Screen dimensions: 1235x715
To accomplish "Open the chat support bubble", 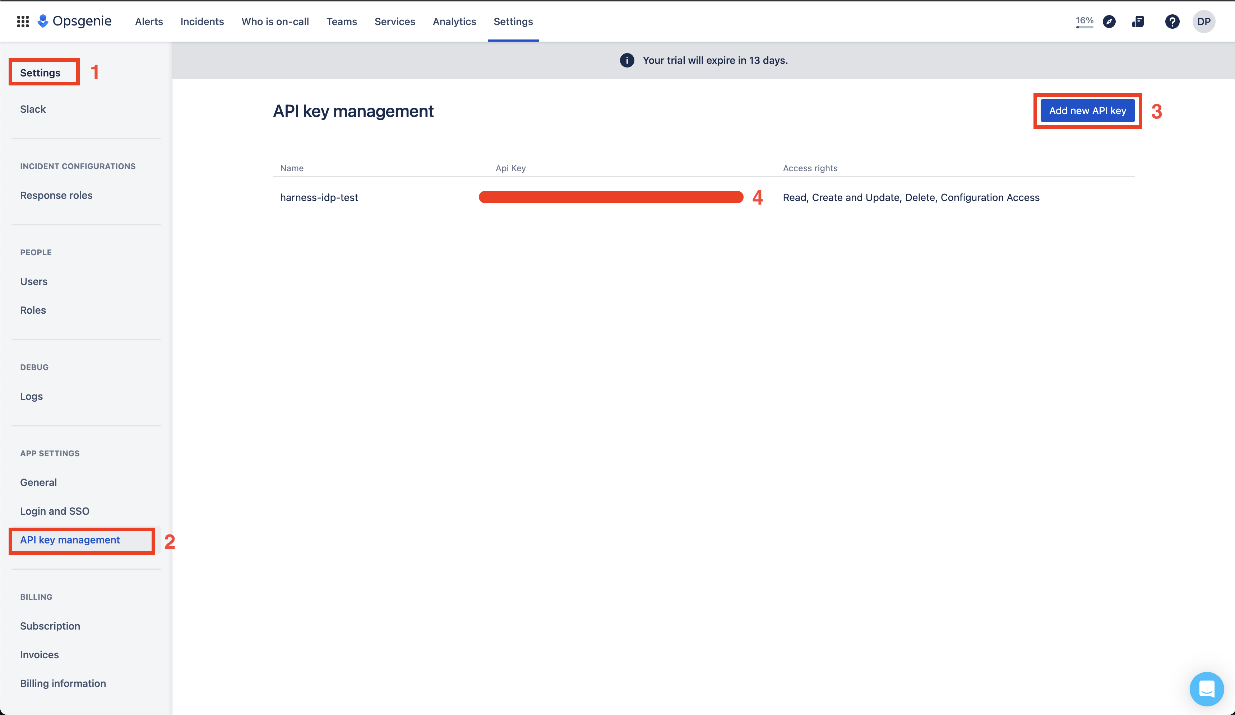I will (x=1206, y=688).
